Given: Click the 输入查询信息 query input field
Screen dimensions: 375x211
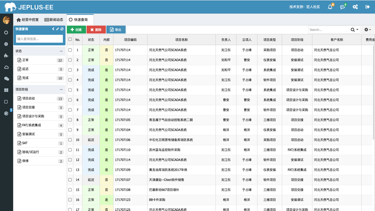Looking at the screenshot, I should point(39,39).
